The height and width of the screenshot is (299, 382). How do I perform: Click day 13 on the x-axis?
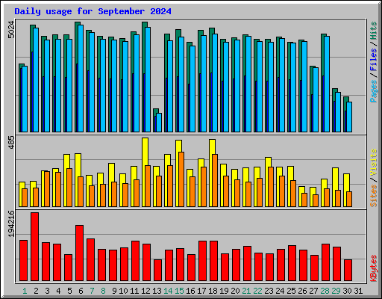(x=157, y=291)
